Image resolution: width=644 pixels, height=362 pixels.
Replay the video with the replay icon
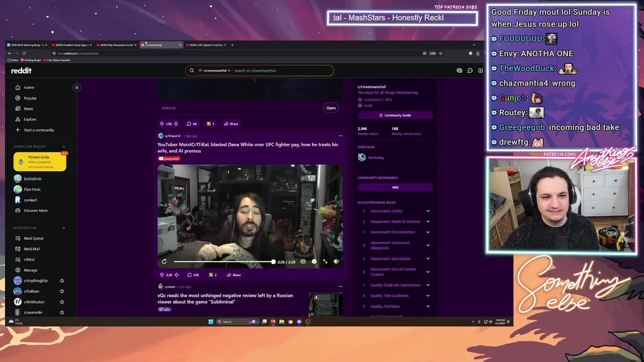[164, 261]
